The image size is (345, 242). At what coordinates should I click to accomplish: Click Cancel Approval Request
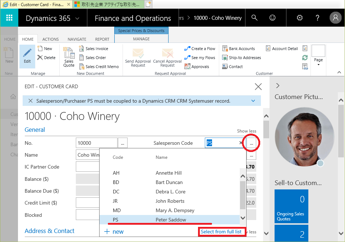167,58
